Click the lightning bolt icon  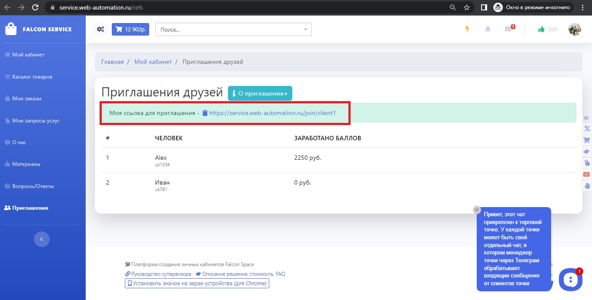coord(468,29)
